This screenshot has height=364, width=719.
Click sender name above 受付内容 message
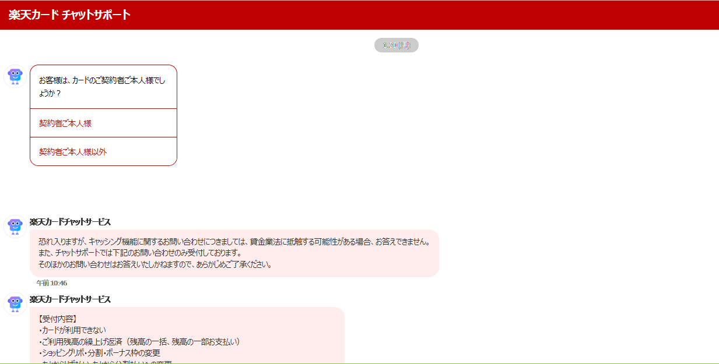70,299
